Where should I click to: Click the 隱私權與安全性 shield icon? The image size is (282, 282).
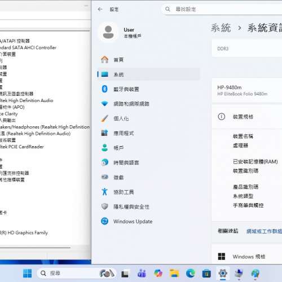coord(104,206)
